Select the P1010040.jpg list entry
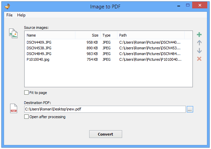211x149 pixels. (x=38, y=59)
